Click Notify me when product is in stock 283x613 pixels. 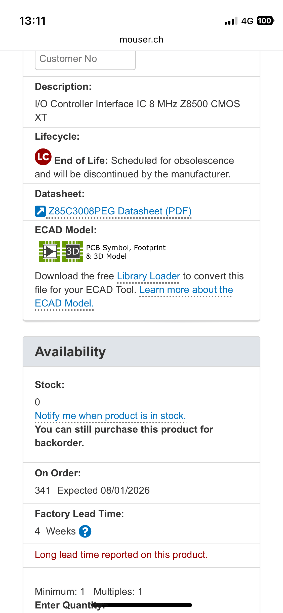point(110,416)
